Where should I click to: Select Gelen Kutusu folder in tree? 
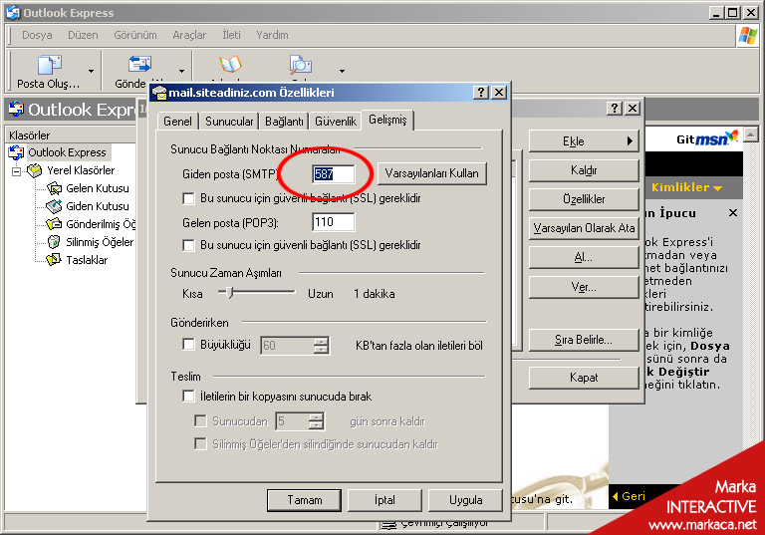click(x=97, y=188)
